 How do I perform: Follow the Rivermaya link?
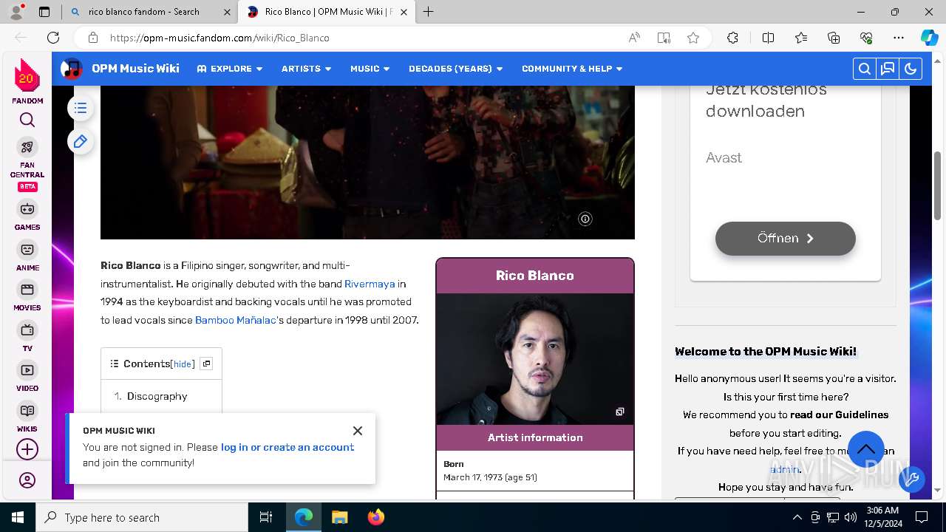click(370, 284)
